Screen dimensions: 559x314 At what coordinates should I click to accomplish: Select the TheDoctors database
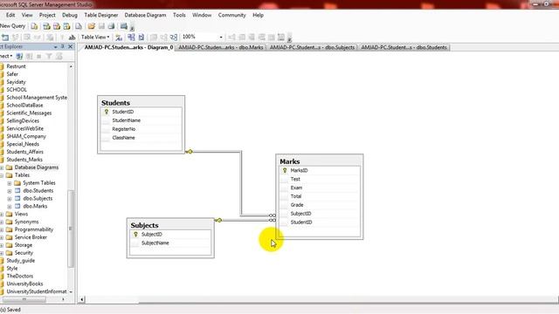[x=19, y=276]
